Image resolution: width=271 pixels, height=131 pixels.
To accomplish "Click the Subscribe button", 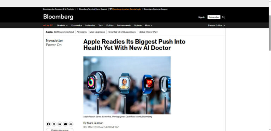I will pyautogui.click(x=214, y=17).
